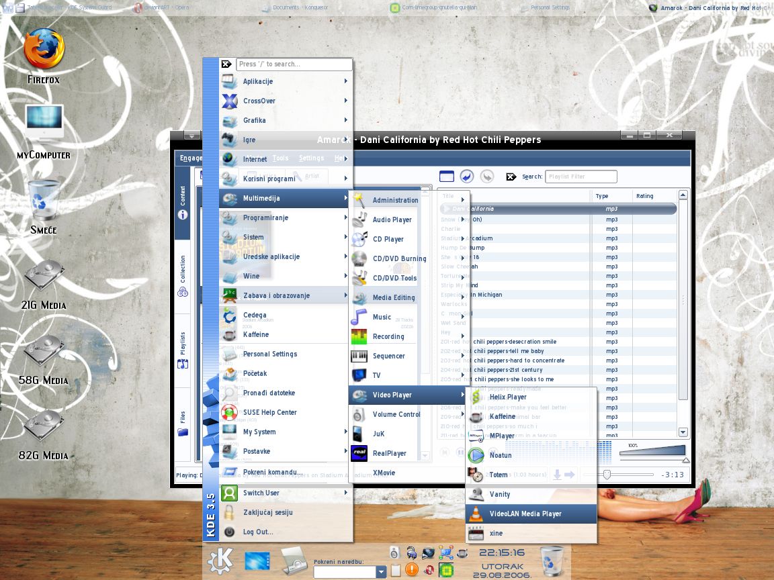Expand Uredske aplikacije submenu
The image size is (774, 580).
coord(286,256)
